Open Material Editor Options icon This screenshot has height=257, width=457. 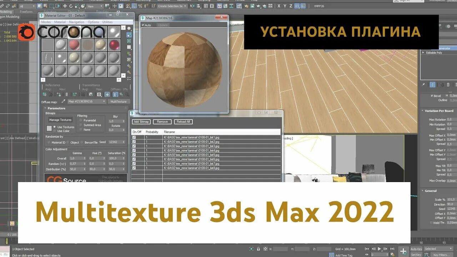129,66
